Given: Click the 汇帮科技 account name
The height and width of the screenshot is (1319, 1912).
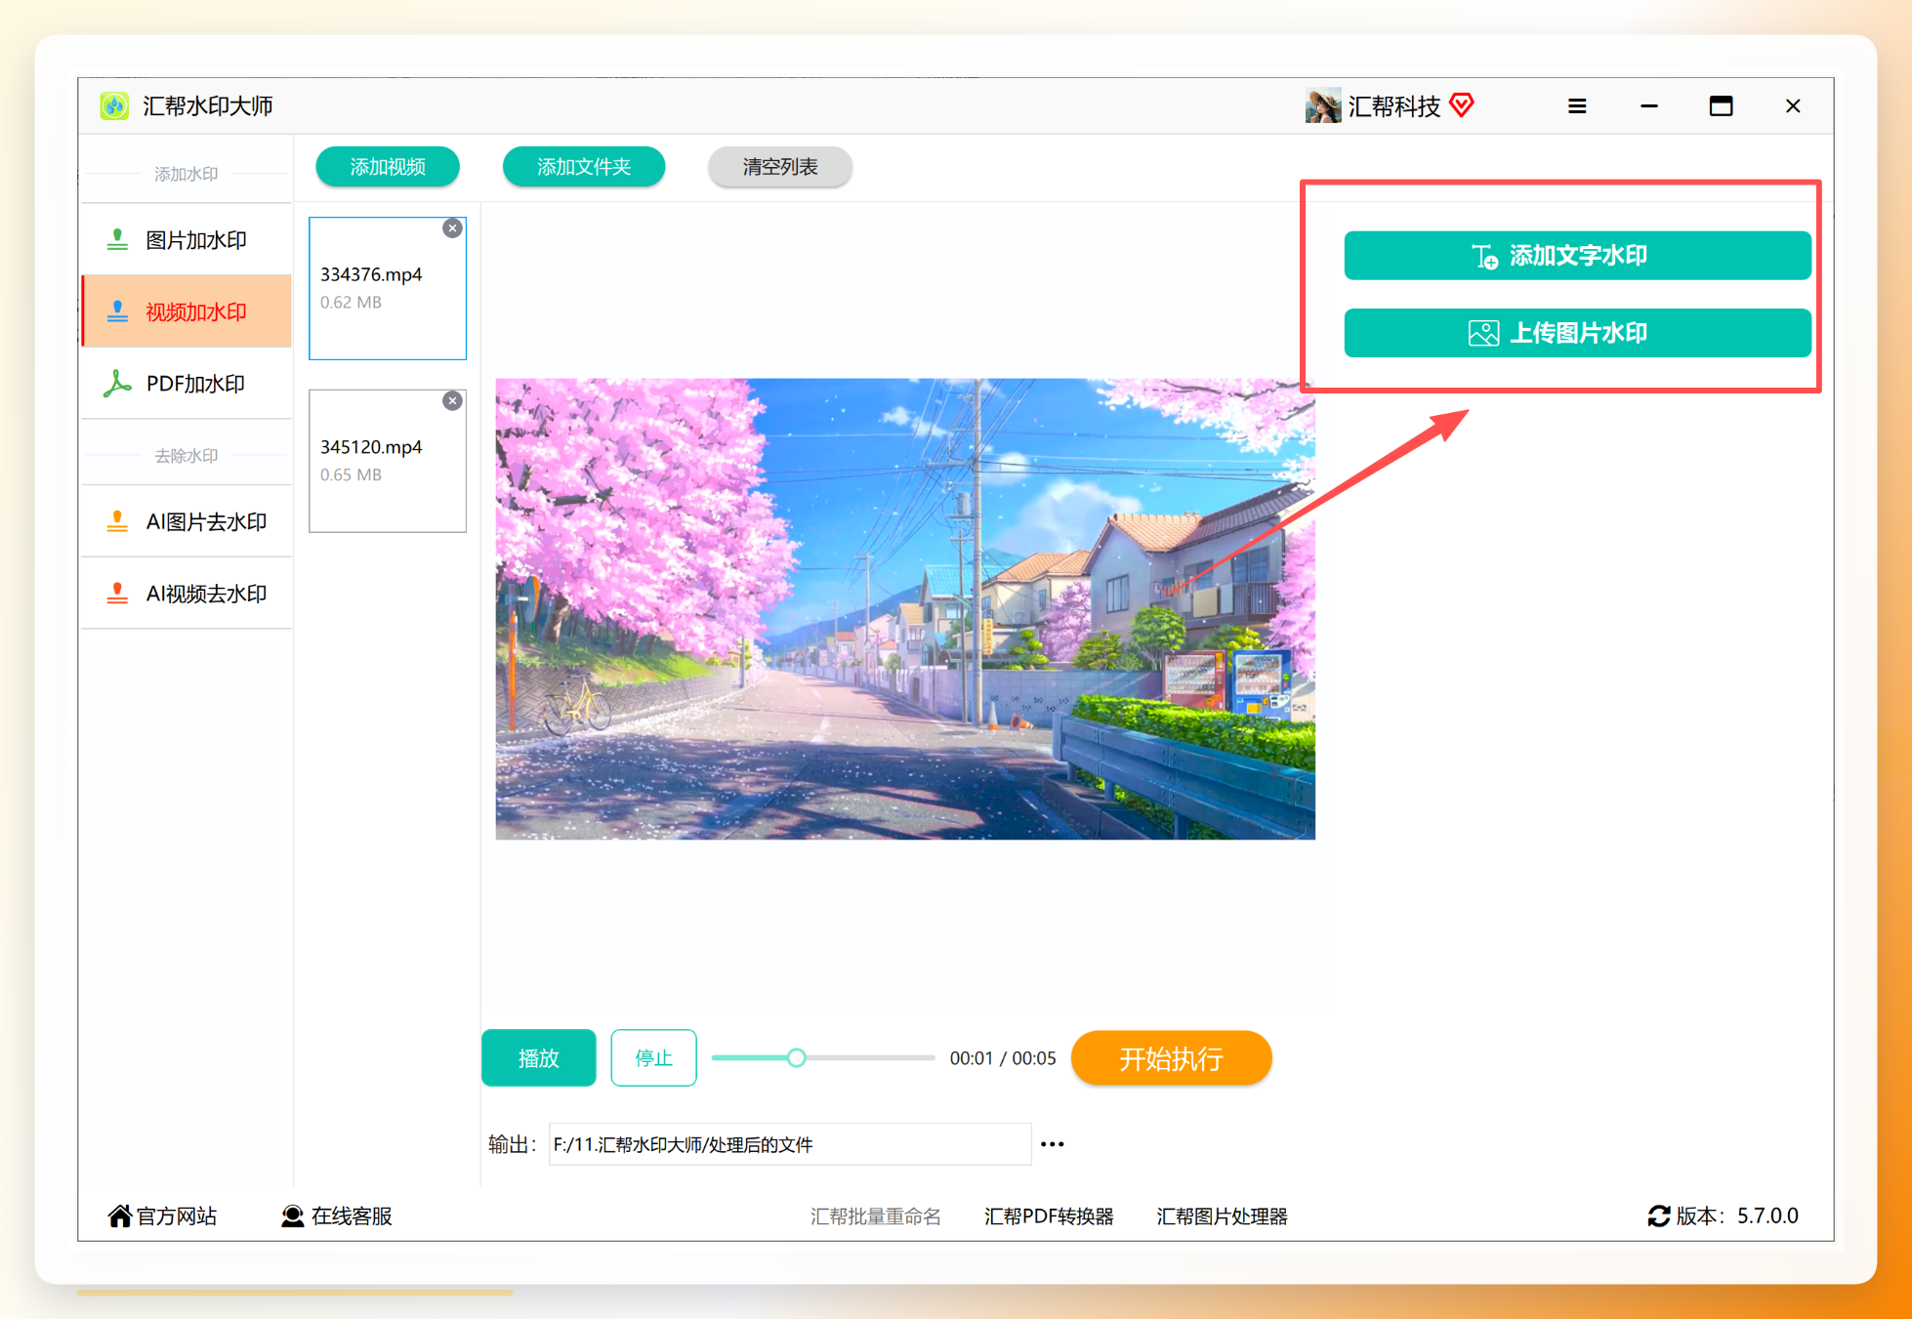Looking at the screenshot, I should [1394, 105].
